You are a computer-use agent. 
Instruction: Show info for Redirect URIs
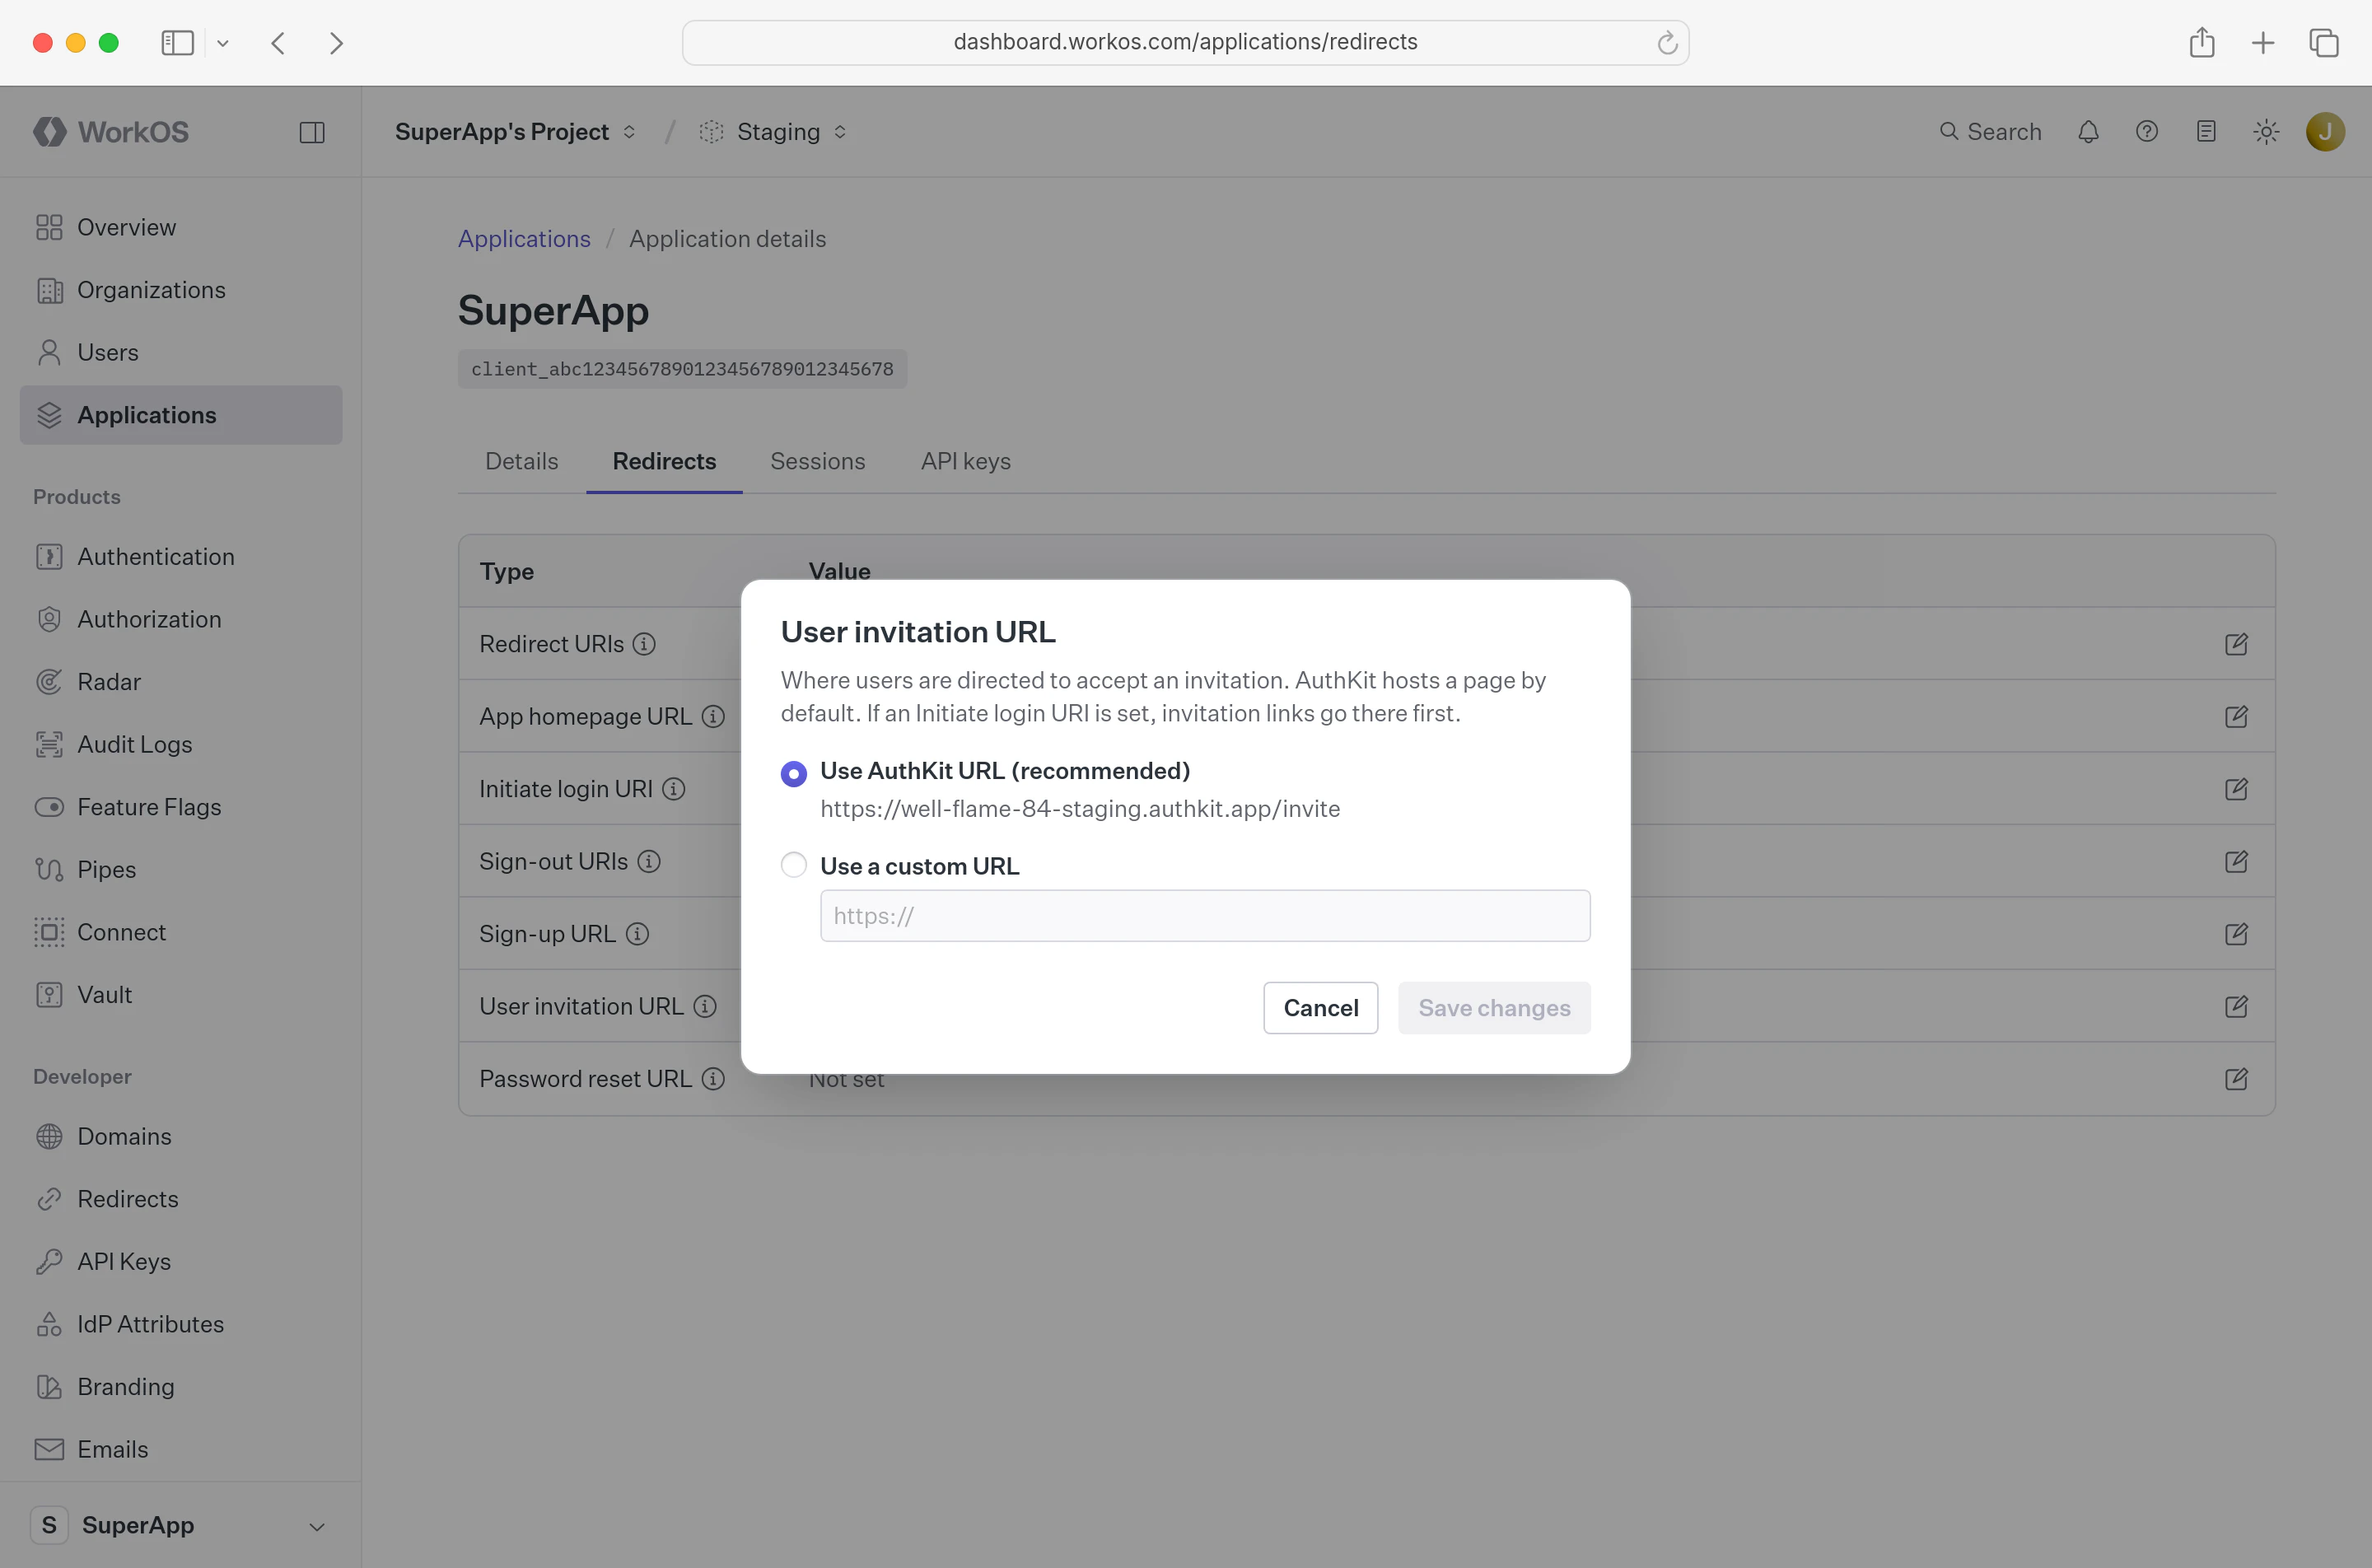coord(644,644)
